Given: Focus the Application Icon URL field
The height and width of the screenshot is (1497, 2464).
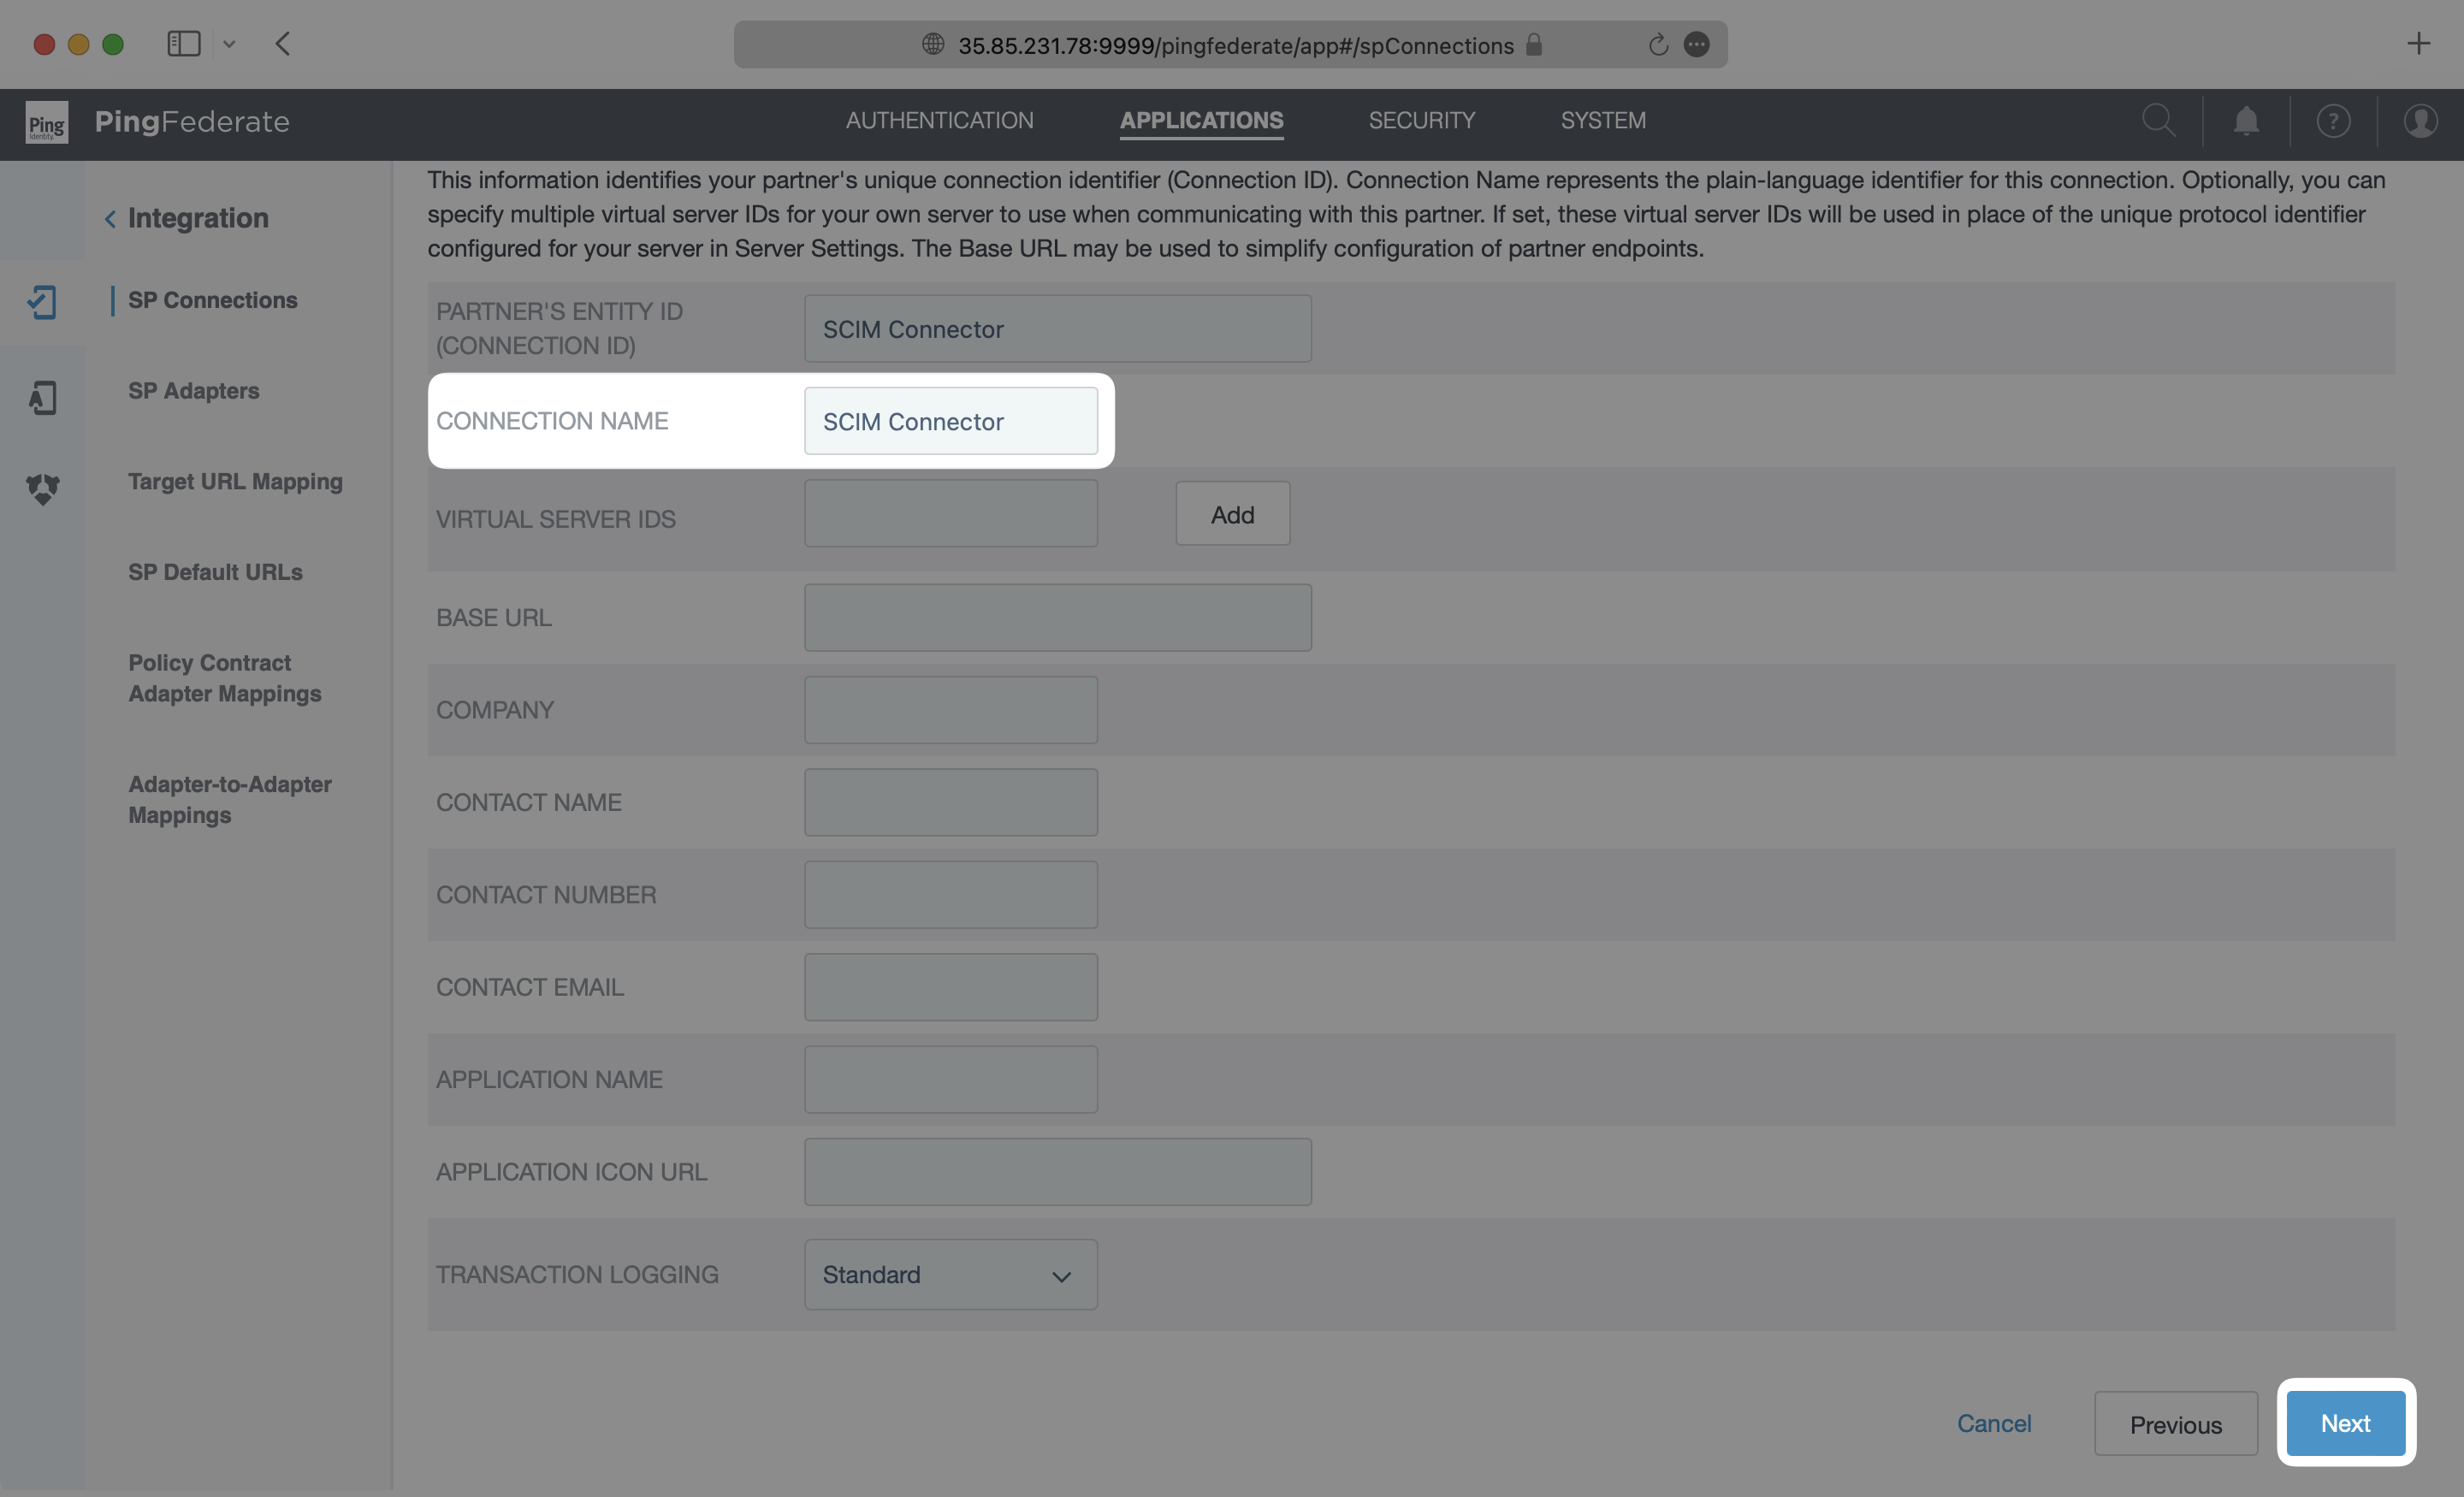Looking at the screenshot, I should tap(1057, 1172).
